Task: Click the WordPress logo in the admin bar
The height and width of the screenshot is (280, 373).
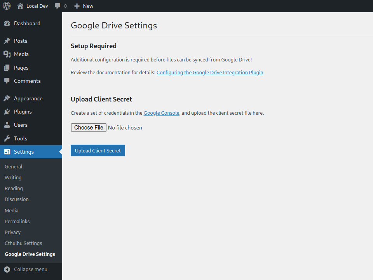Action: pyautogui.click(x=6, y=6)
